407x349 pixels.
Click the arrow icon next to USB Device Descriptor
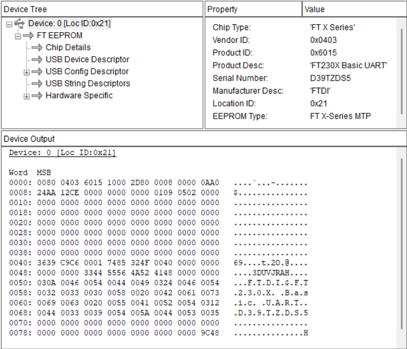[37, 59]
